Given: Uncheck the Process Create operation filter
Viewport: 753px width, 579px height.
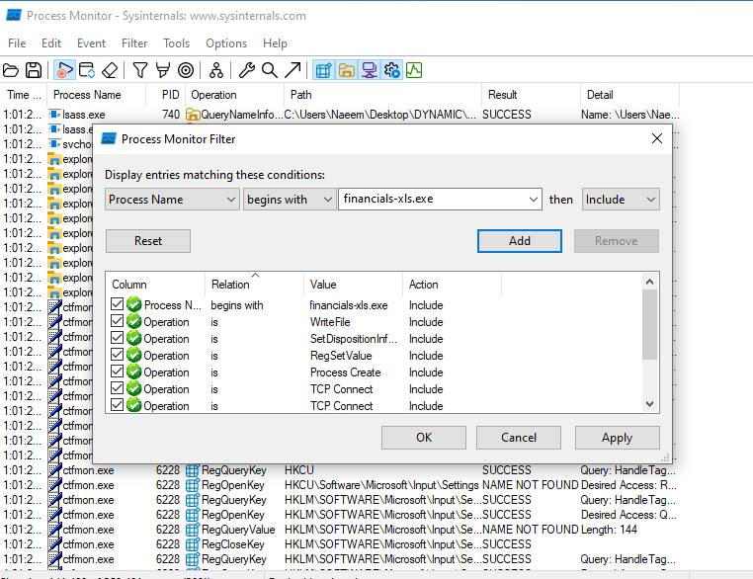Looking at the screenshot, I should tap(117, 372).
